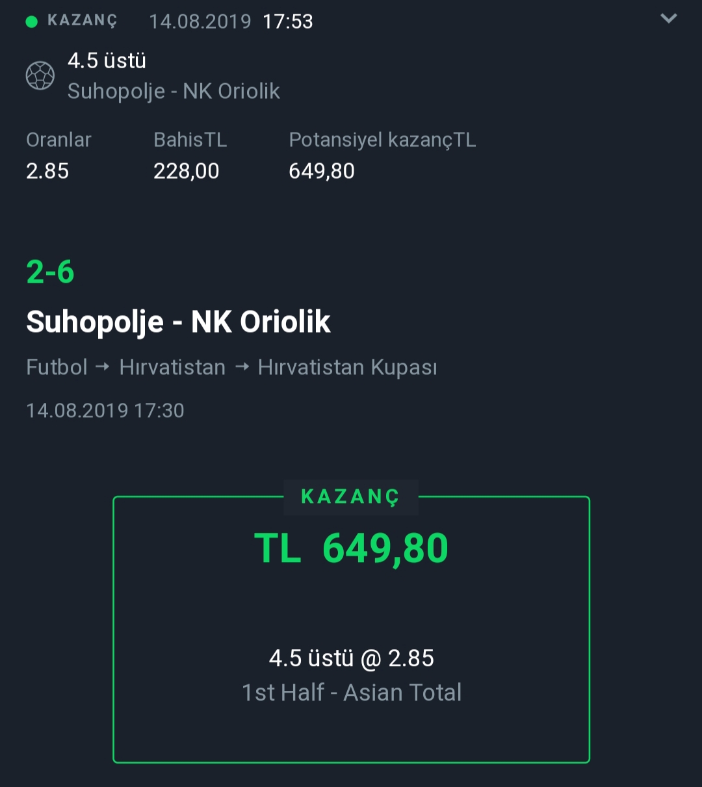Tap the soccer ball sport icon
The image size is (702, 787).
tap(40, 76)
